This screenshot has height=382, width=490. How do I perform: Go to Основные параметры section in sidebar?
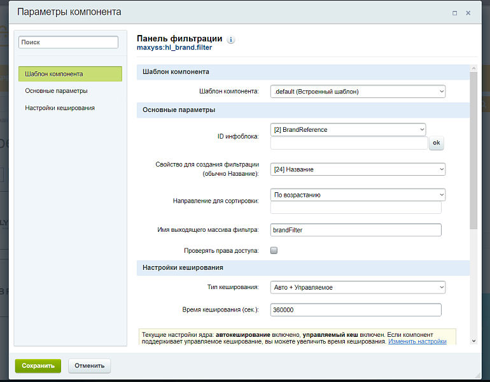click(x=57, y=91)
